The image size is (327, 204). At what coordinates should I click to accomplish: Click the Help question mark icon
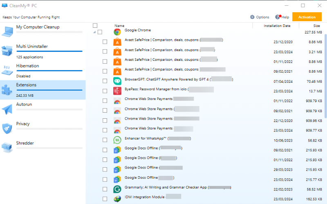click(x=278, y=17)
